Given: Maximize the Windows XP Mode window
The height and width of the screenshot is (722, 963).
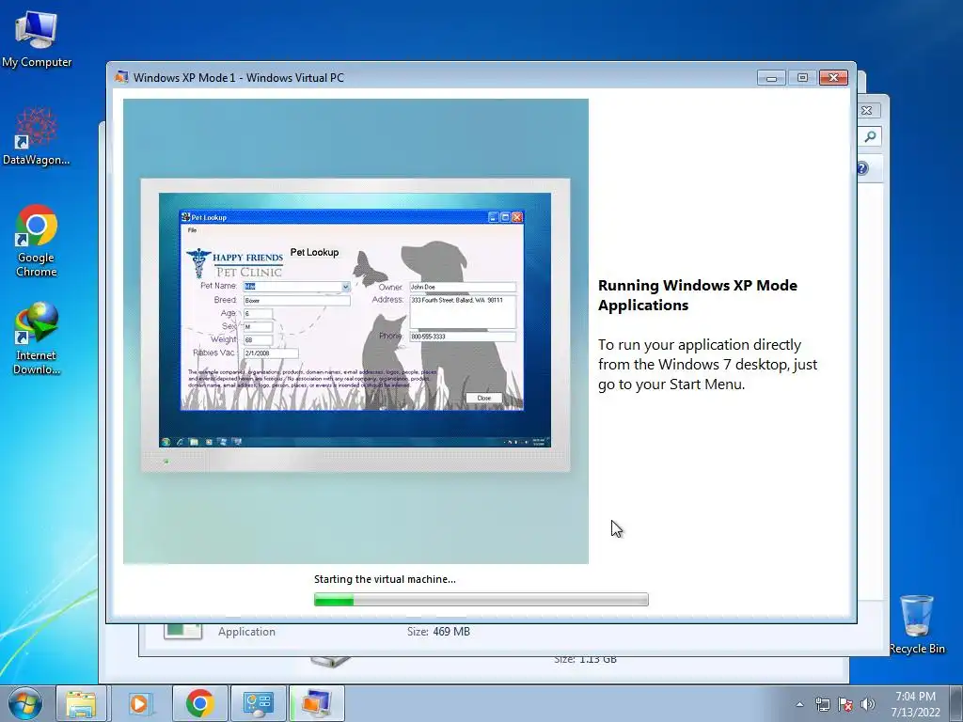Looking at the screenshot, I should pos(802,77).
